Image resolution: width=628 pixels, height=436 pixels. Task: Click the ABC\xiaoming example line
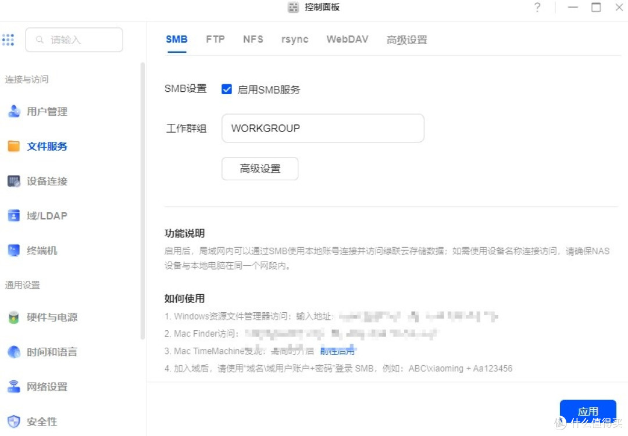click(x=338, y=369)
